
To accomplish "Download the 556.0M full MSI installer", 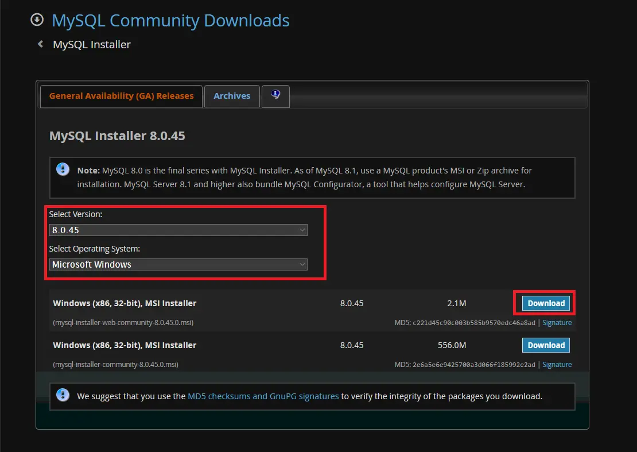I will 545,345.
